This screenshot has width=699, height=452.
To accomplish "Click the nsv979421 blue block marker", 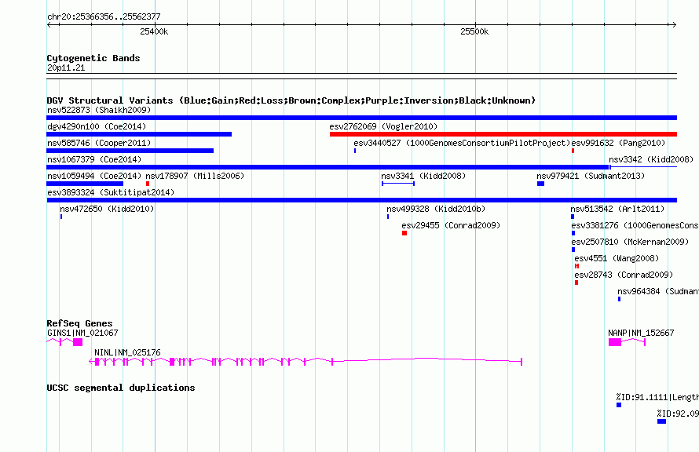I will point(541,184).
